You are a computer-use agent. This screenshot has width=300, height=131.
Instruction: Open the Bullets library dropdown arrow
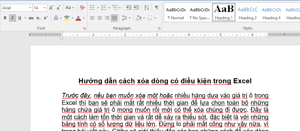click(x=98, y=8)
